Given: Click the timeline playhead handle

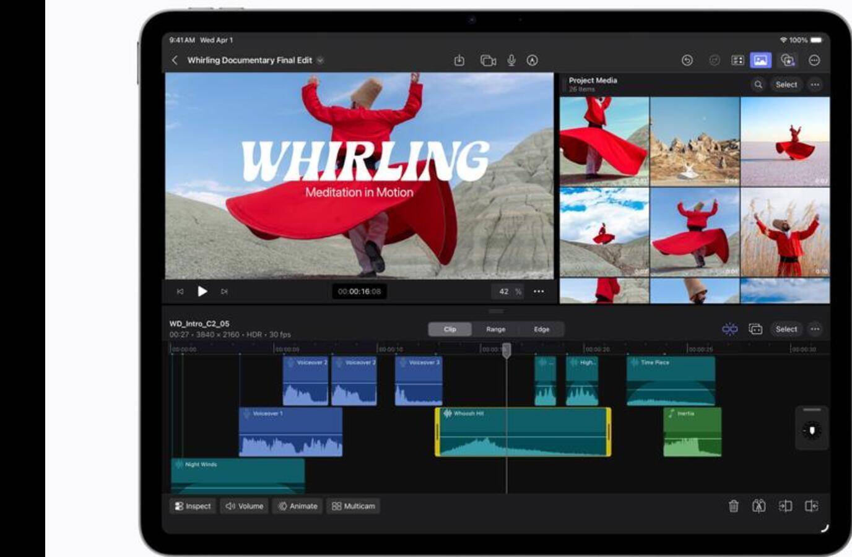Looking at the screenshot, I should coord(506,350).
